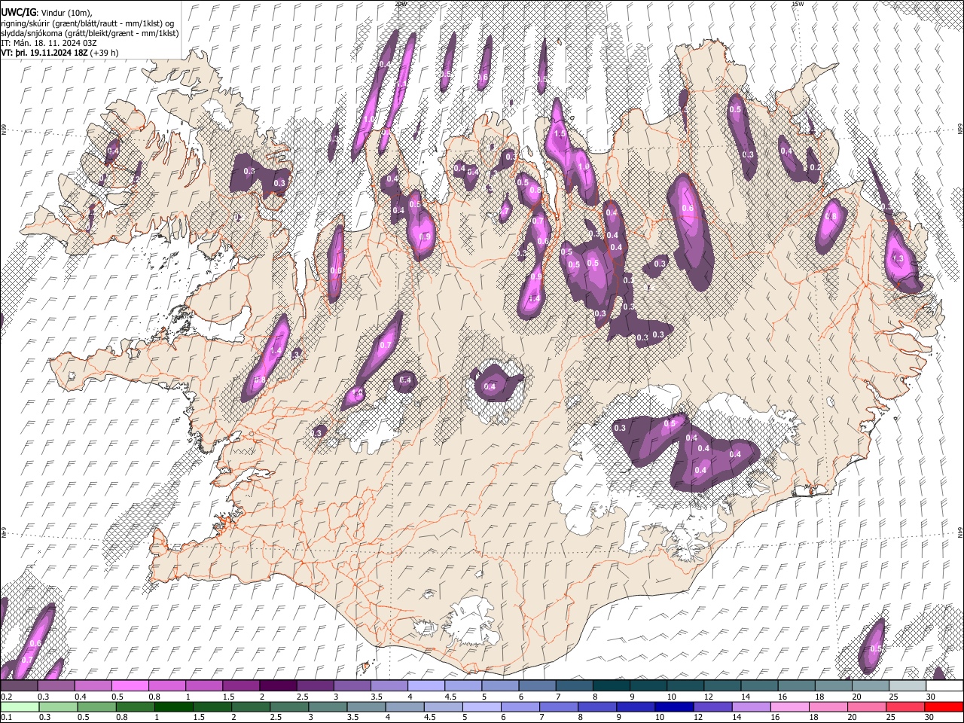The image size is (964, 723).
Task: Pick the light green 0.3 swatch in the bottom legend row
Action: pyautogui.click(x=58, y=706)
